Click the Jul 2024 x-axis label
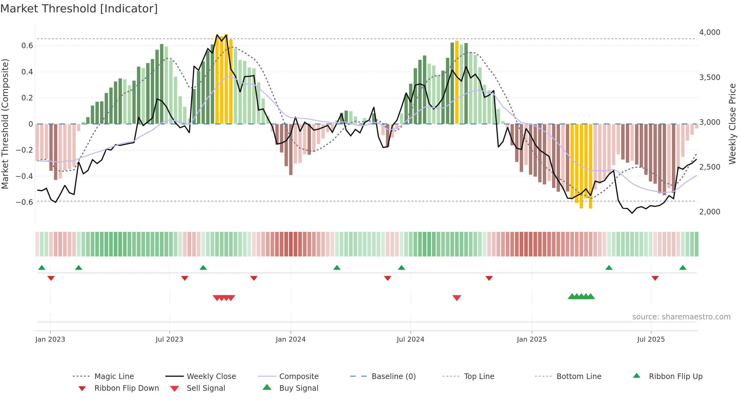This screenshot has height=417, width=741. pos(411,339)
